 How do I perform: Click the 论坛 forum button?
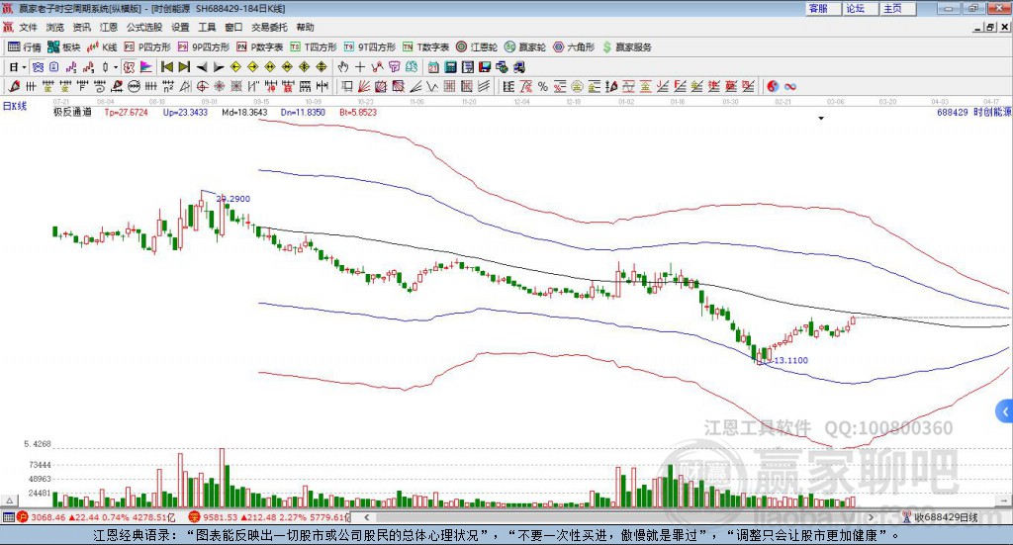[861, 8]
